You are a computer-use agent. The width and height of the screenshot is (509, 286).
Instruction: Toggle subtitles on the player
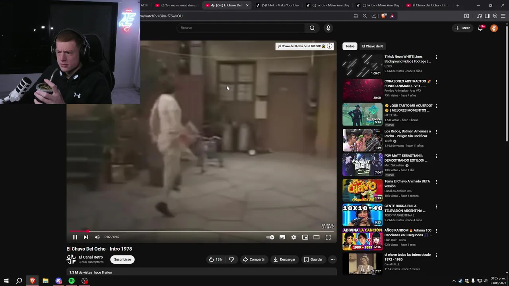[x=282, y=237]
